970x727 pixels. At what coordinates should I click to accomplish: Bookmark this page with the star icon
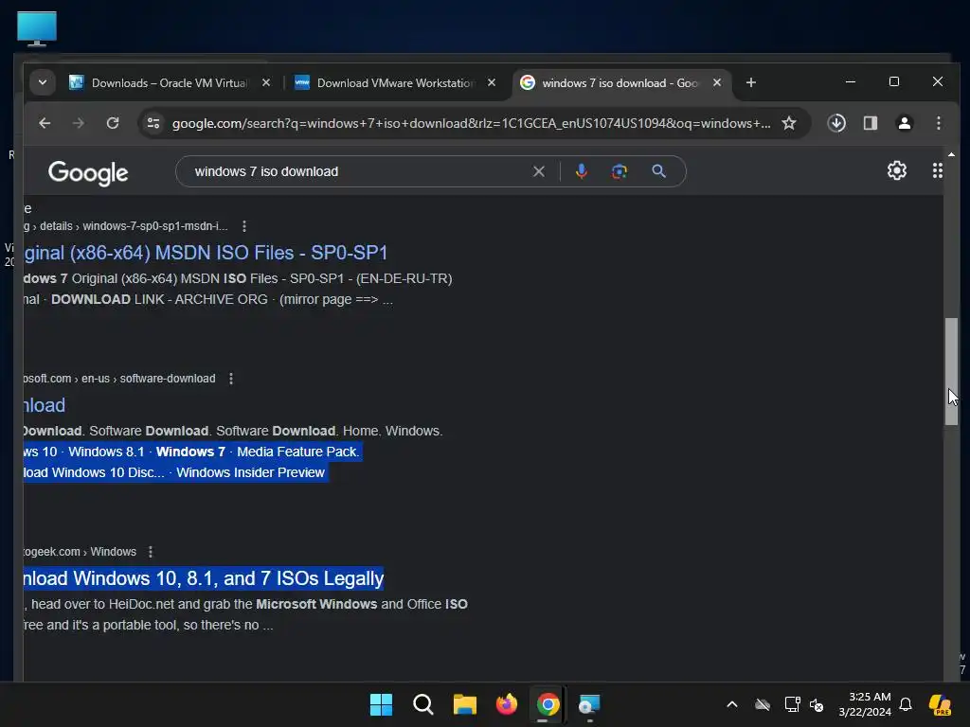click(x=789, y=123)
